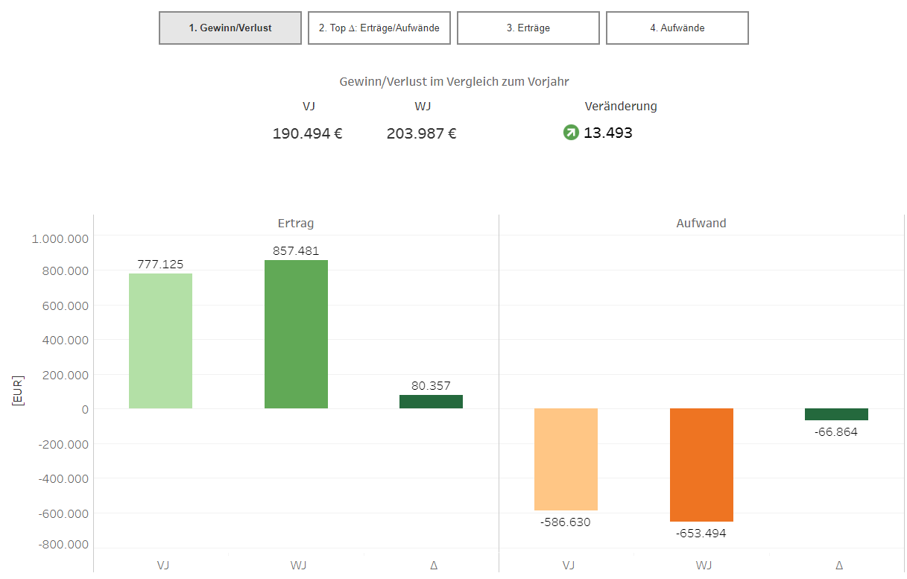
Task: Select the light orange Aufwand VJ bar
Action: coord(566,459)
